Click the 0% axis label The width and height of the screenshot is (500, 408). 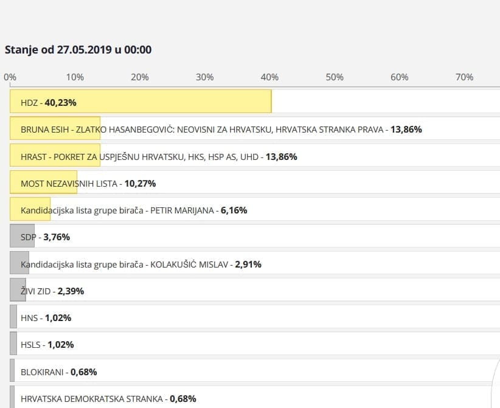(x=10, y=77)
